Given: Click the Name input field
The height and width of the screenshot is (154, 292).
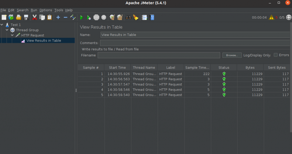Looking at the screenshot, I should (x=196, y=35).
